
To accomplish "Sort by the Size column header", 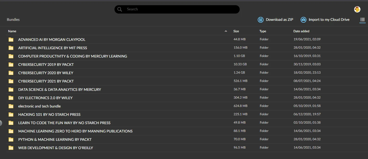I will (236, 31).
